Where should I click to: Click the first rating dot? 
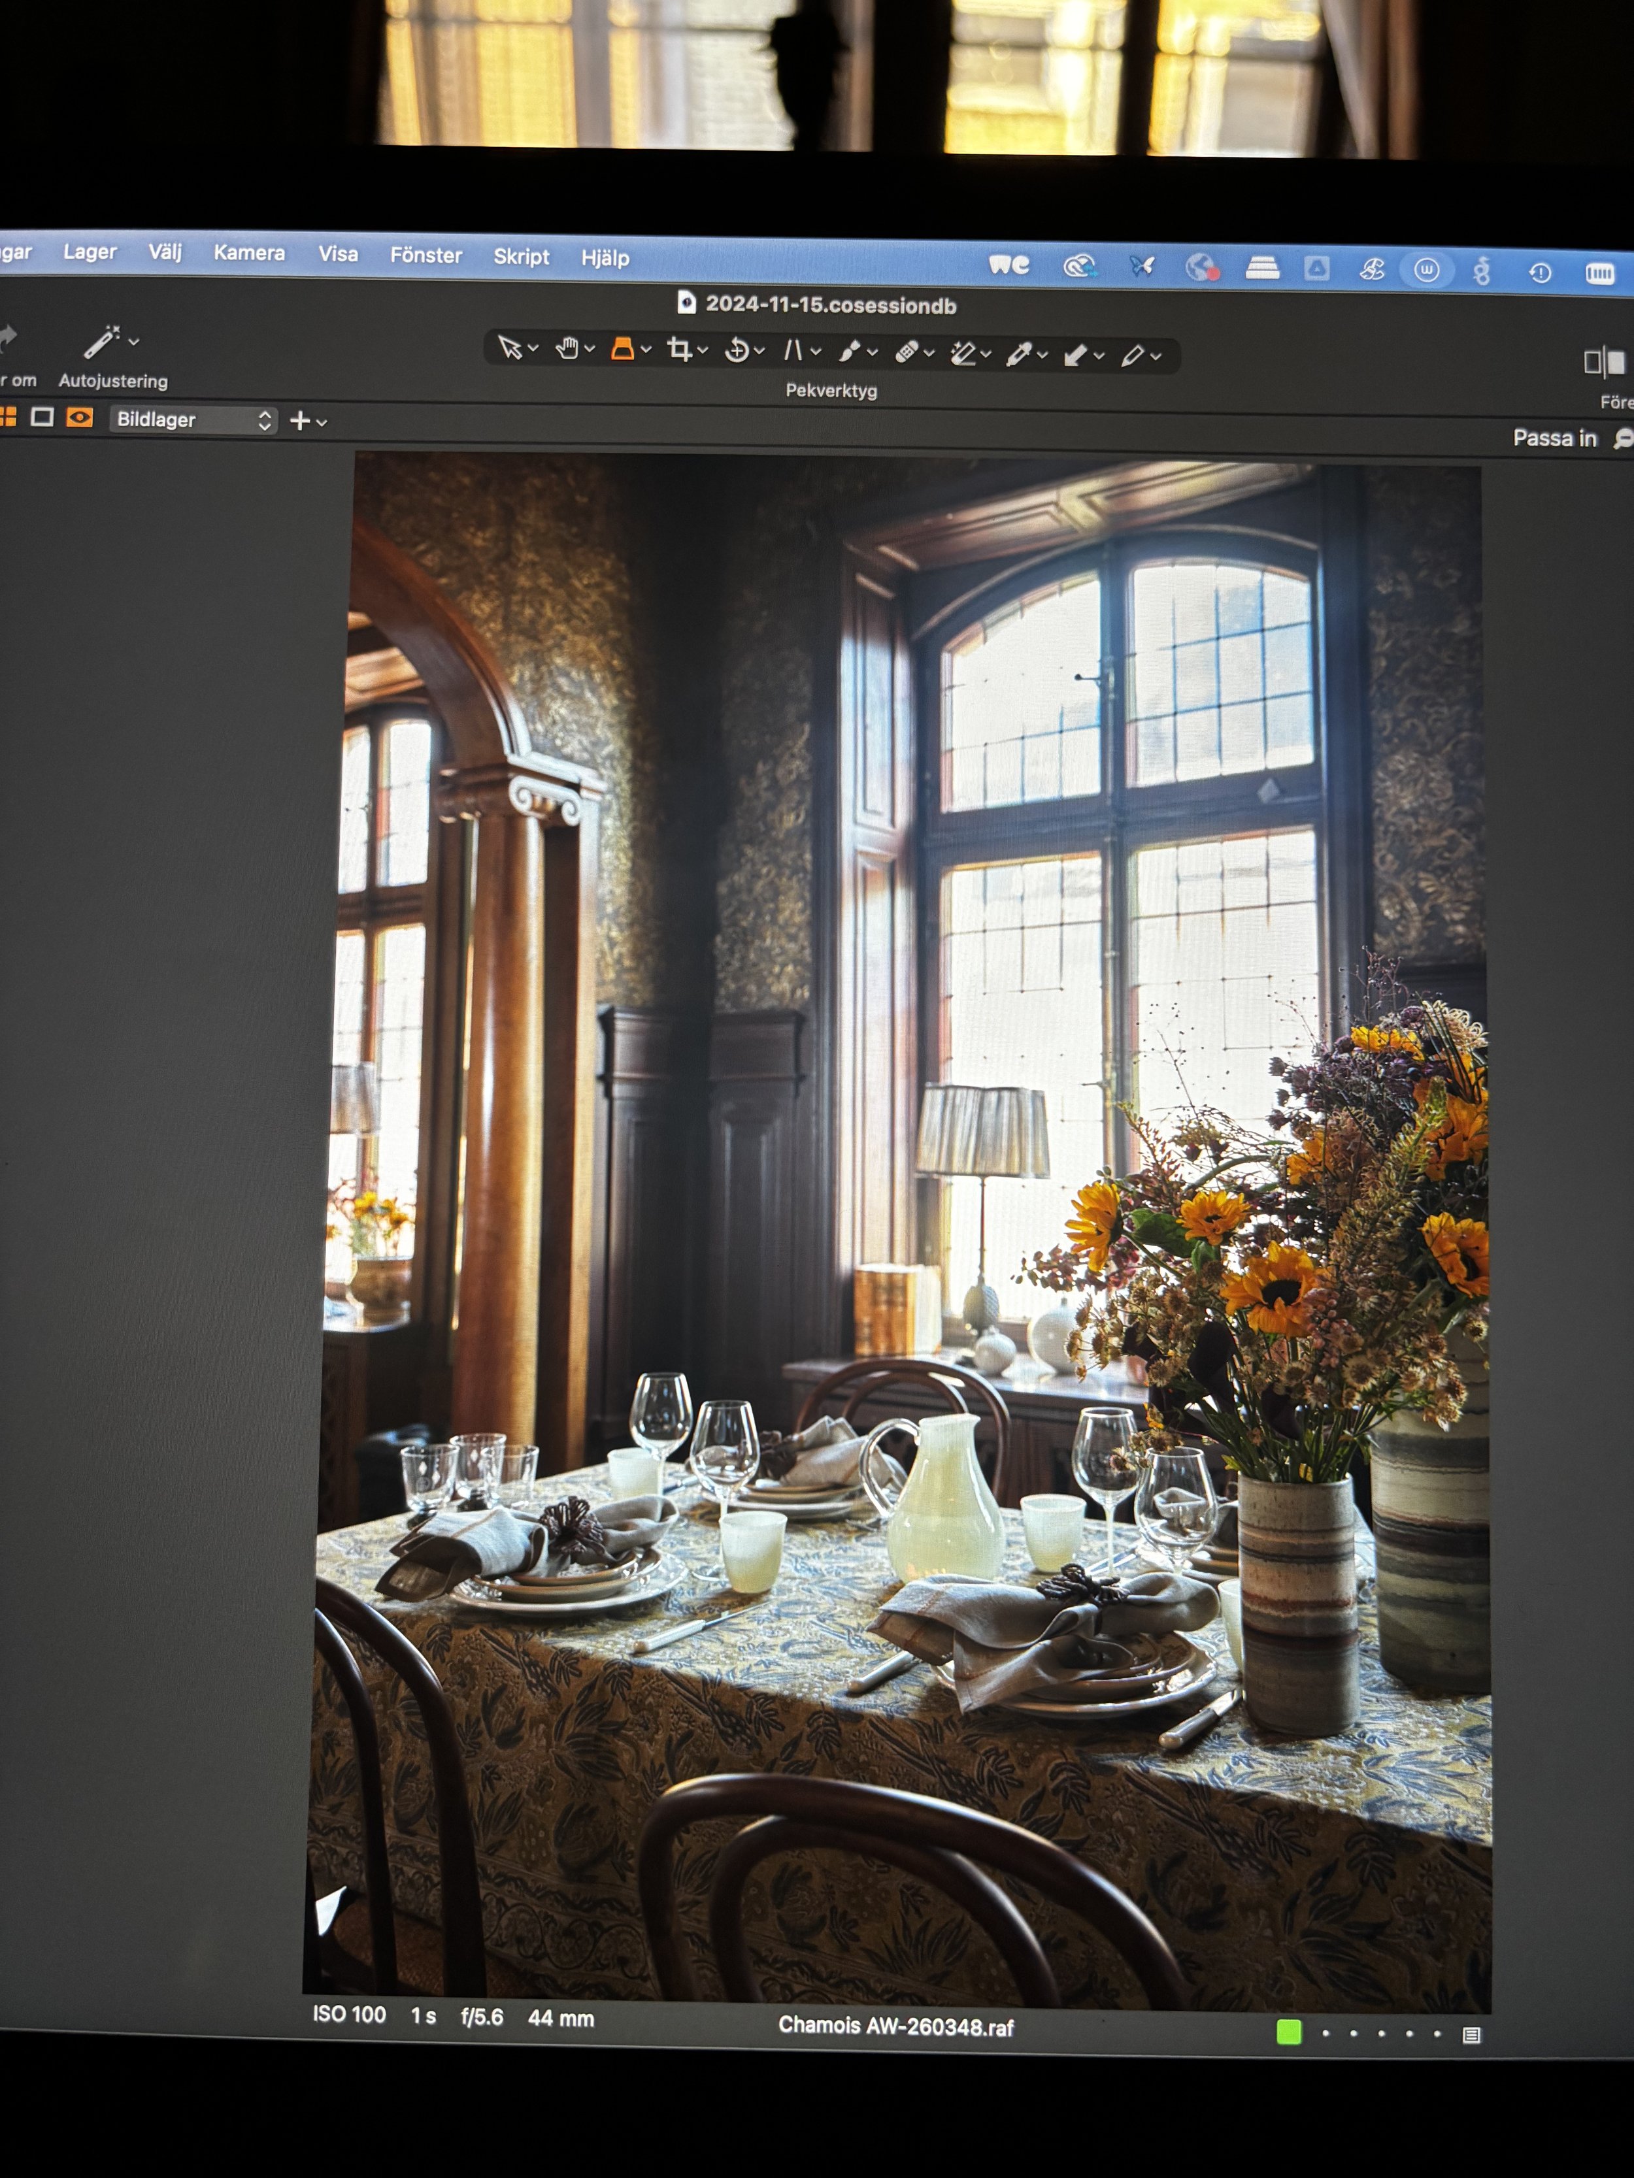1326,2032
